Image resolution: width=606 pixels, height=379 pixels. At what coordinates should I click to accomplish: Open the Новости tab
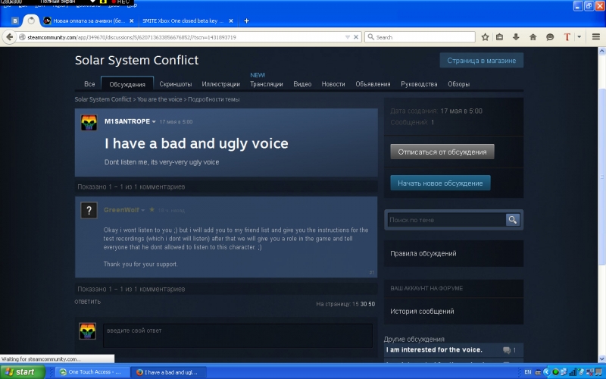(333, 84)
